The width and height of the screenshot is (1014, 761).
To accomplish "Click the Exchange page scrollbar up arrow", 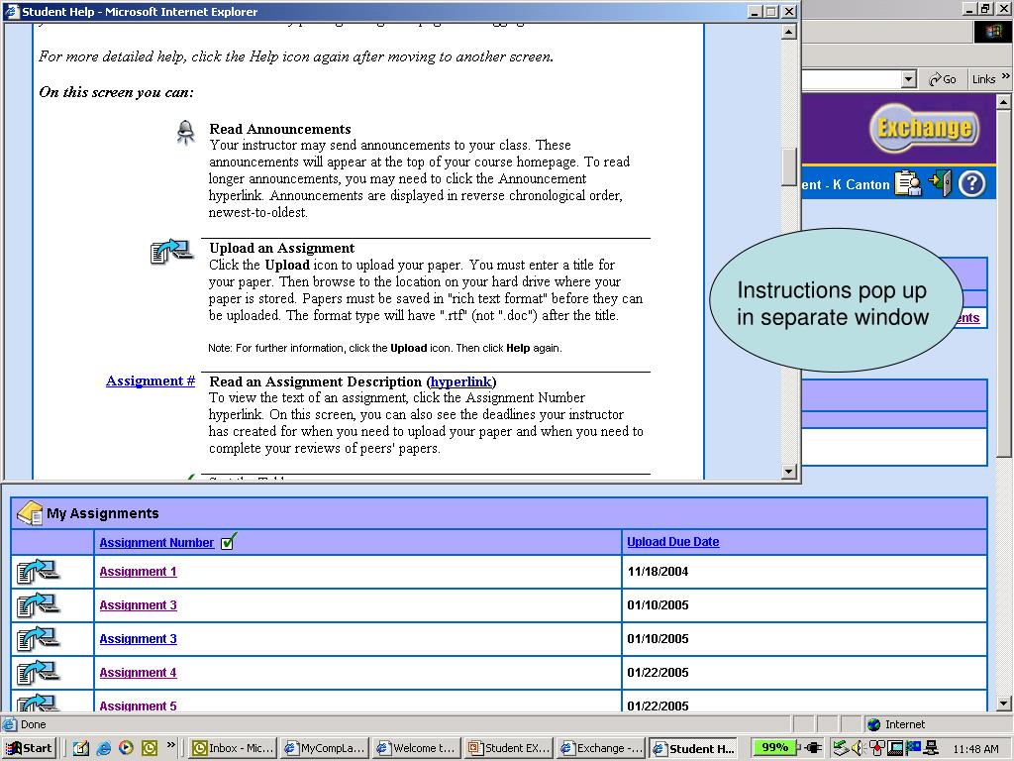I will point(1003,102).
